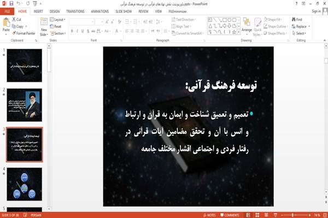Open the Shape Fill dropdown
The height and width of the screenshot is (218, 328).
pyautogui.click(x=273, y=20)
